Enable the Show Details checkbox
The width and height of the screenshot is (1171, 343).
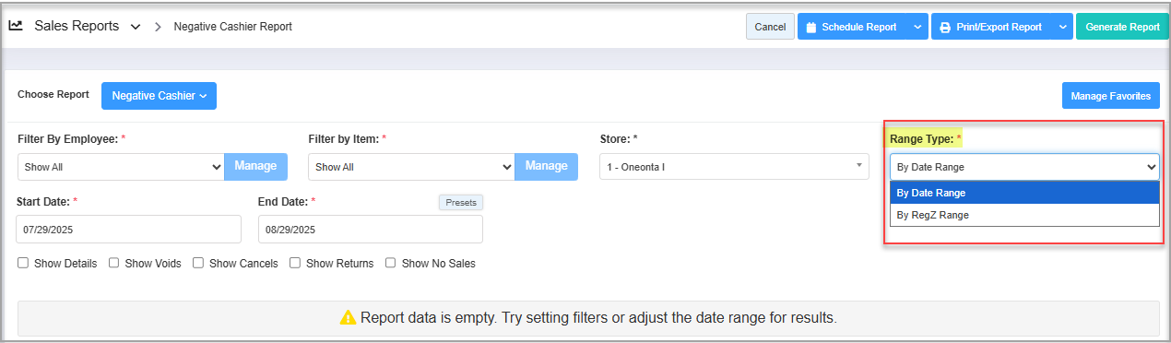(23, 263)
